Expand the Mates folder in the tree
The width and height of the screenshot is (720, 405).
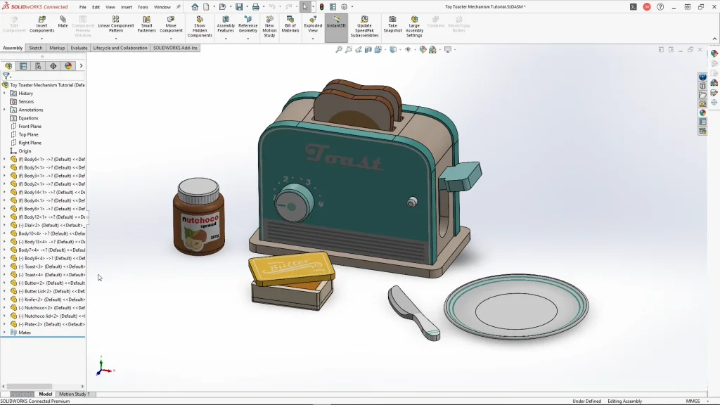pyautogui.click(x=4, y=333)
